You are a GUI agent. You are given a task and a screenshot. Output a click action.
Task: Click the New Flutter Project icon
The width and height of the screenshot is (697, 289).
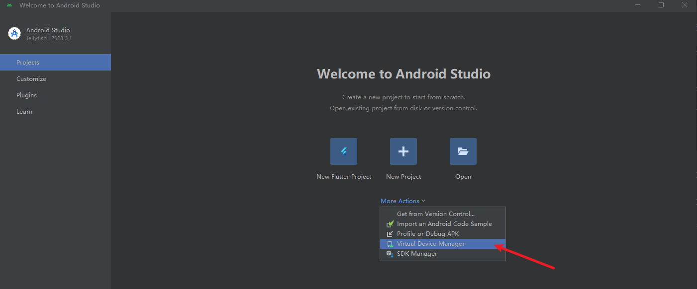(344, 151)
